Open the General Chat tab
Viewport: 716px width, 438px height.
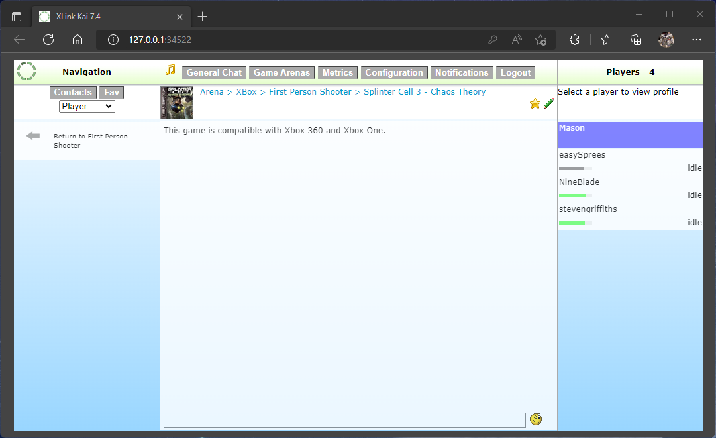coord(214,73)
